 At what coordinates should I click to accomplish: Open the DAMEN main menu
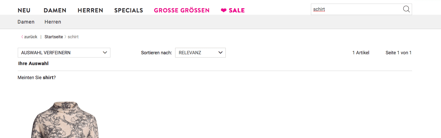[55, 10]
